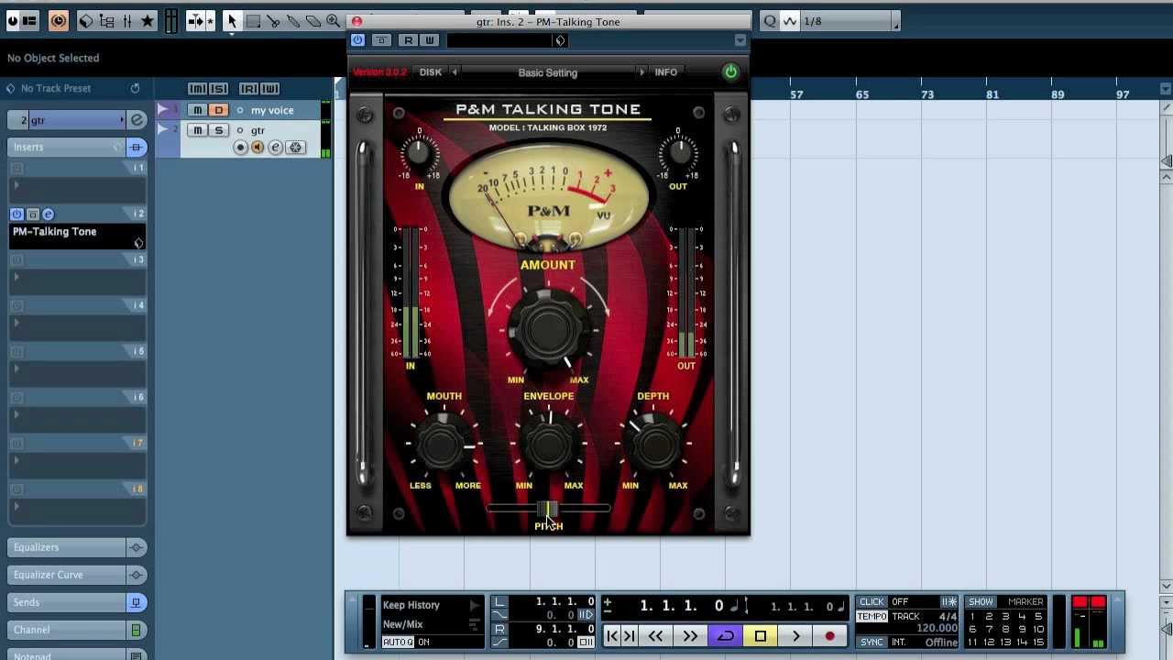Screen dimensions: 1173x660
Task: Click the Eraser tool in toolbar
Action: point(313,21)
